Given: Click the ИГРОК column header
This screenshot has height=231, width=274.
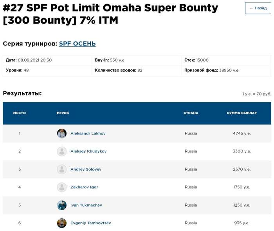Looking at the screenshot, I should click(63, 113).
